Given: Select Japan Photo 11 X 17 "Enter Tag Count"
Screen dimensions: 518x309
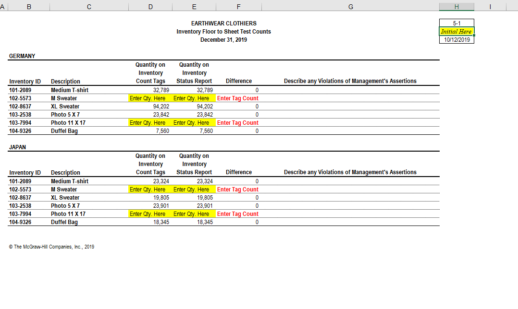Looking at the screenshot, I should click(238, 214).
